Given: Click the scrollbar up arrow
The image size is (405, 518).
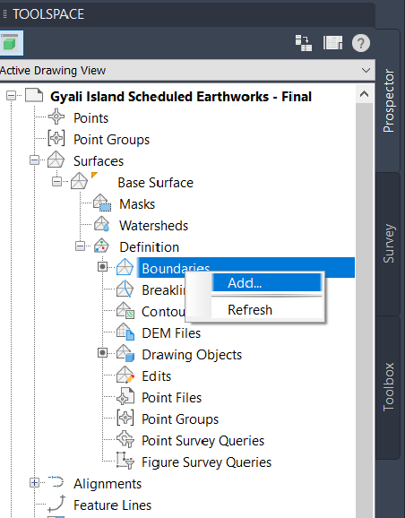Looking at the screenshot, I should 364,94.
